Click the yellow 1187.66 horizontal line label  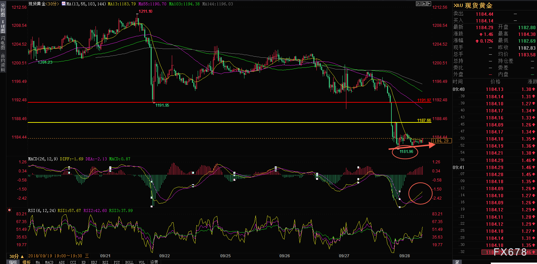424,120
